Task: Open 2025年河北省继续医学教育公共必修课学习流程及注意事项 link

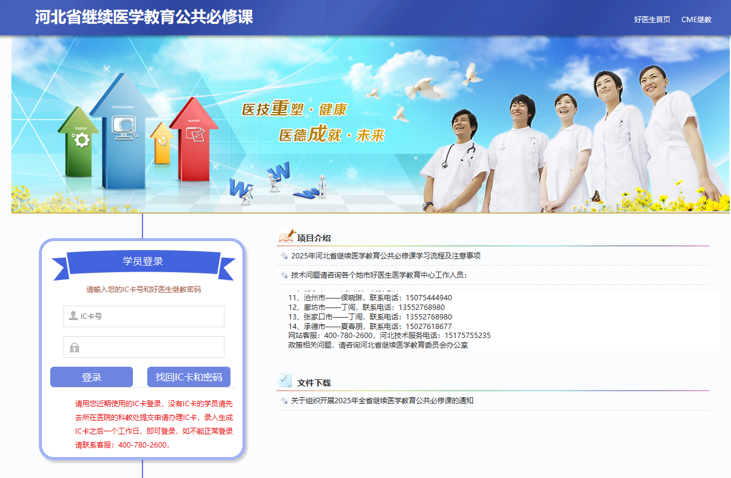Action: (x=386, y=256)
